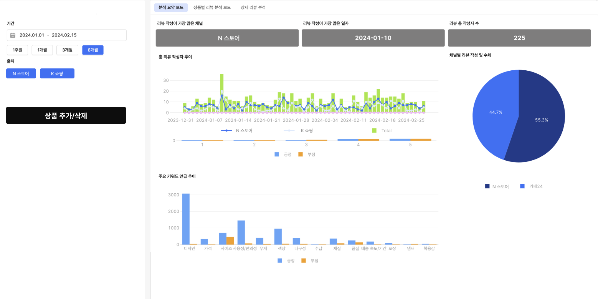Toggle N 스토어 legend marker under pie chart

(x=487, y=186)
